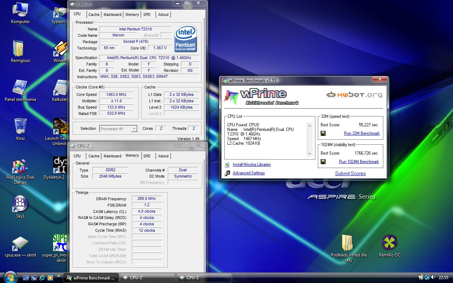The width and height of the screenshot is (453, 283).
Task: Open Memory tab in upper CPU-Z window
Action: (132, 15)
